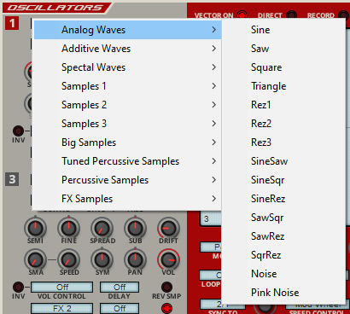
Task: Click the SYM knob
Action: (102, 259)
